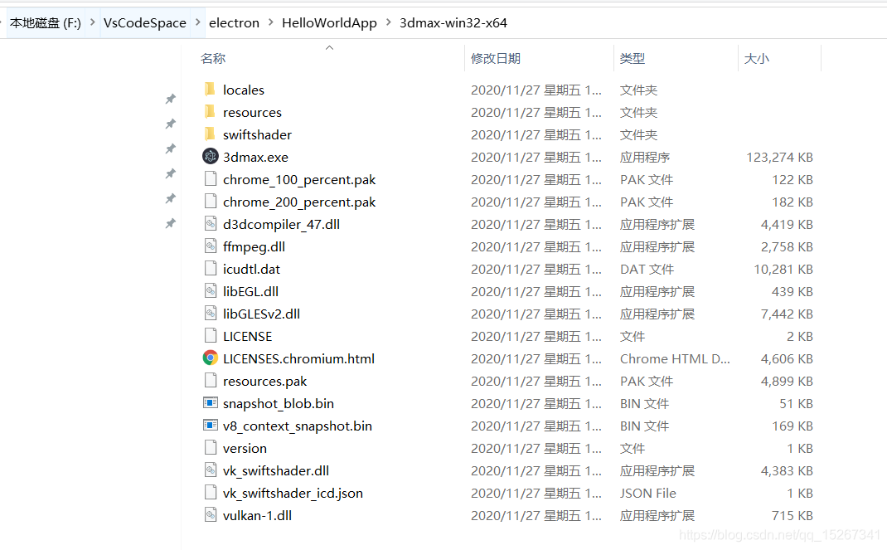The height and width of the screenshot is (550, 887).
Task: Click the ffmpeg.dll file icon
Action: 211,246
